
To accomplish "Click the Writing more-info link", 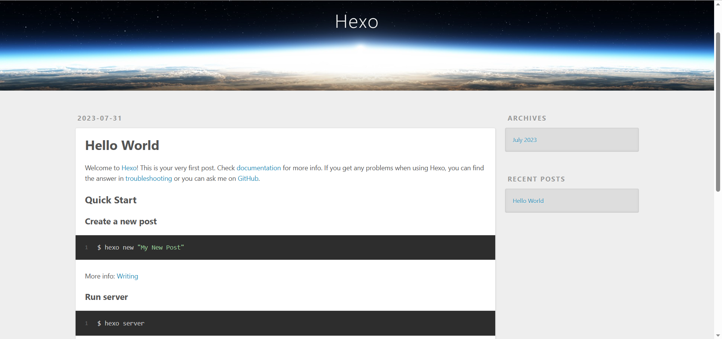I will point(127,276).
